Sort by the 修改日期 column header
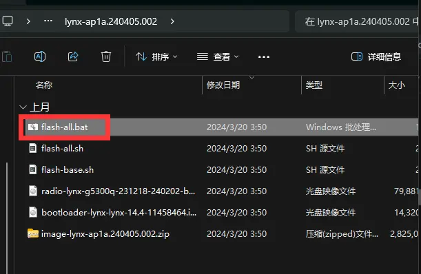This screenshot has height=274, width=421. point(223,85)
